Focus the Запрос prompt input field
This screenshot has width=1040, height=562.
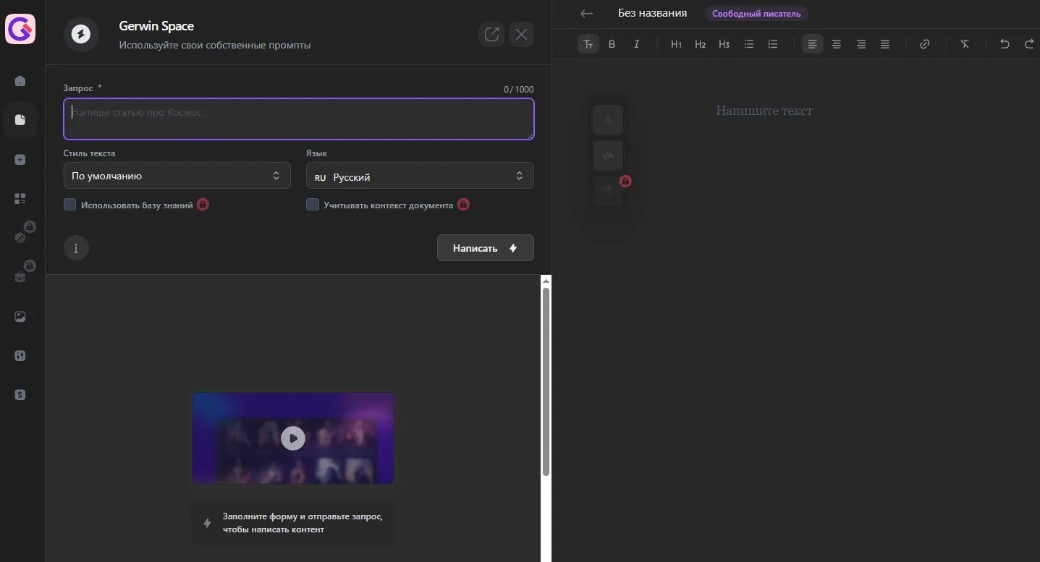tap(299, 119)
